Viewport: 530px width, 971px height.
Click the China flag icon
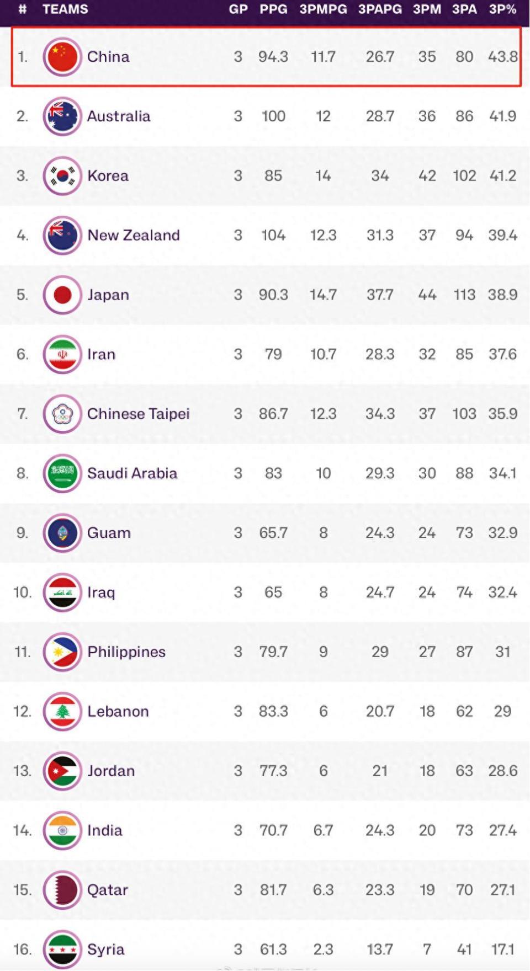[62, 57]
